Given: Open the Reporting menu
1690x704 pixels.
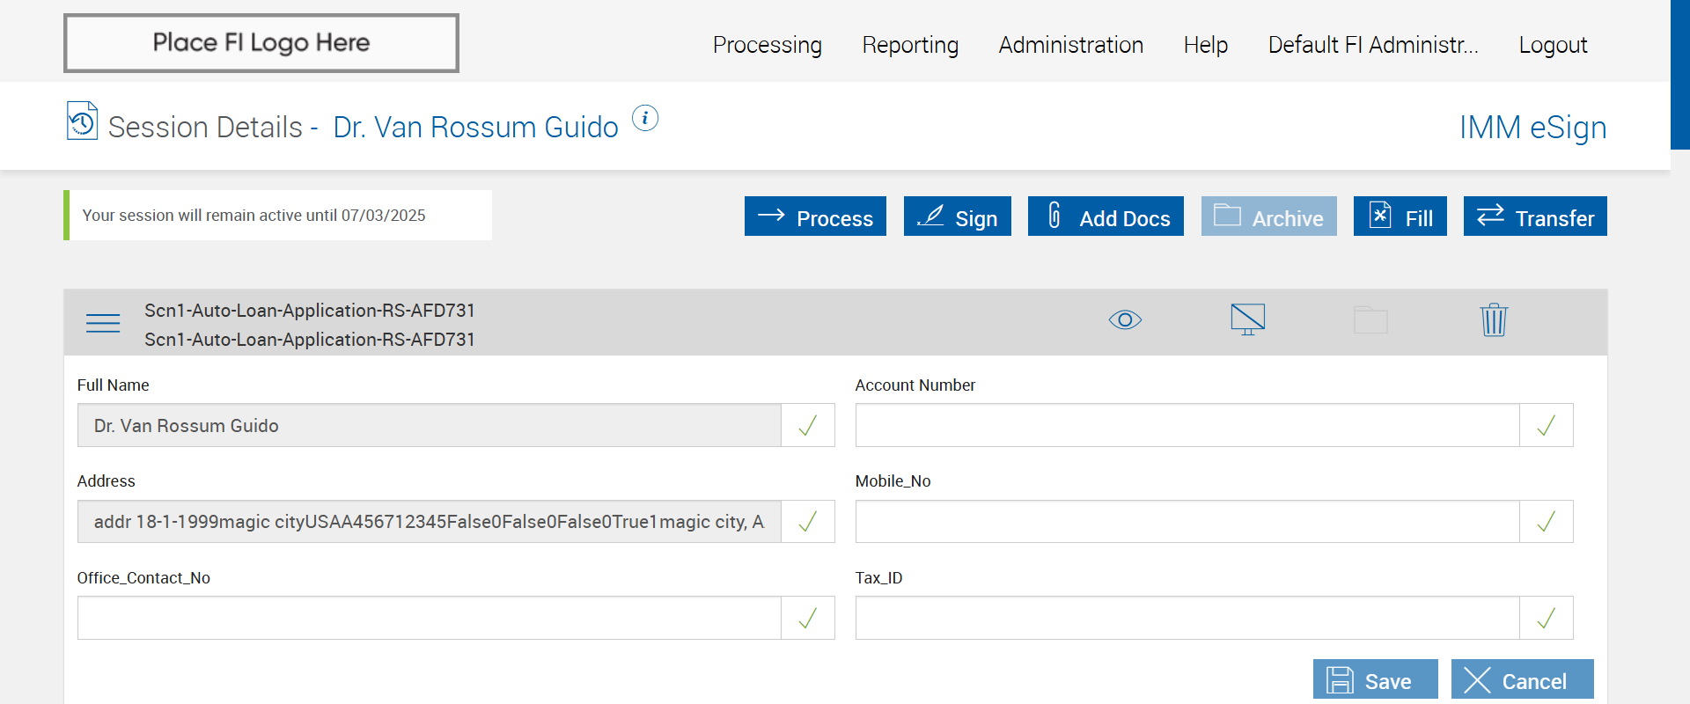Looking at the screenshot, I should (910, 45).
